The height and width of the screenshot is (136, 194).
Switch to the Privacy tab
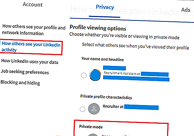click(x=105, y=7)
